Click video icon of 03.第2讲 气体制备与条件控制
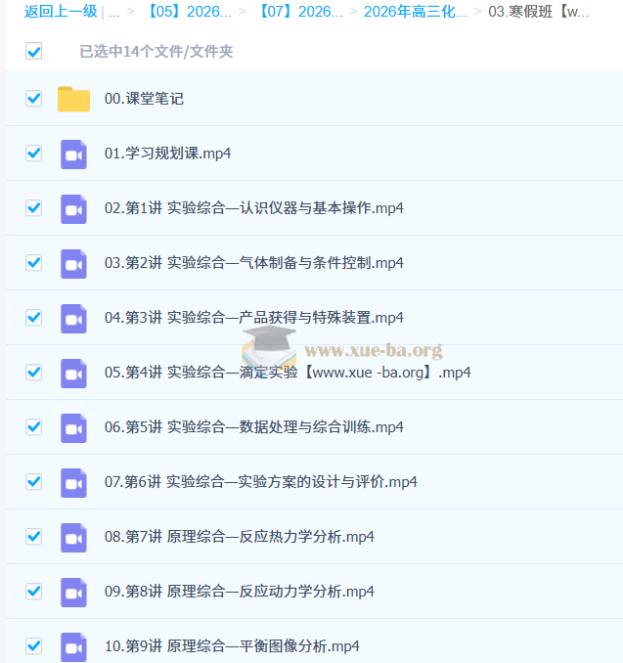623x663 pixels. tap(73, 263)
